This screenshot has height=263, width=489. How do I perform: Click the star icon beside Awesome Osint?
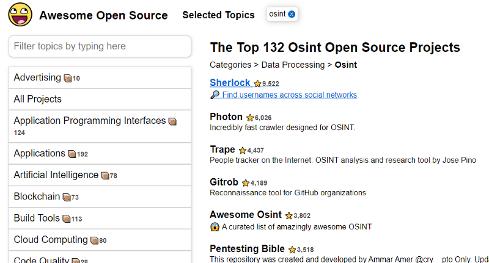(x=289, y=215)
